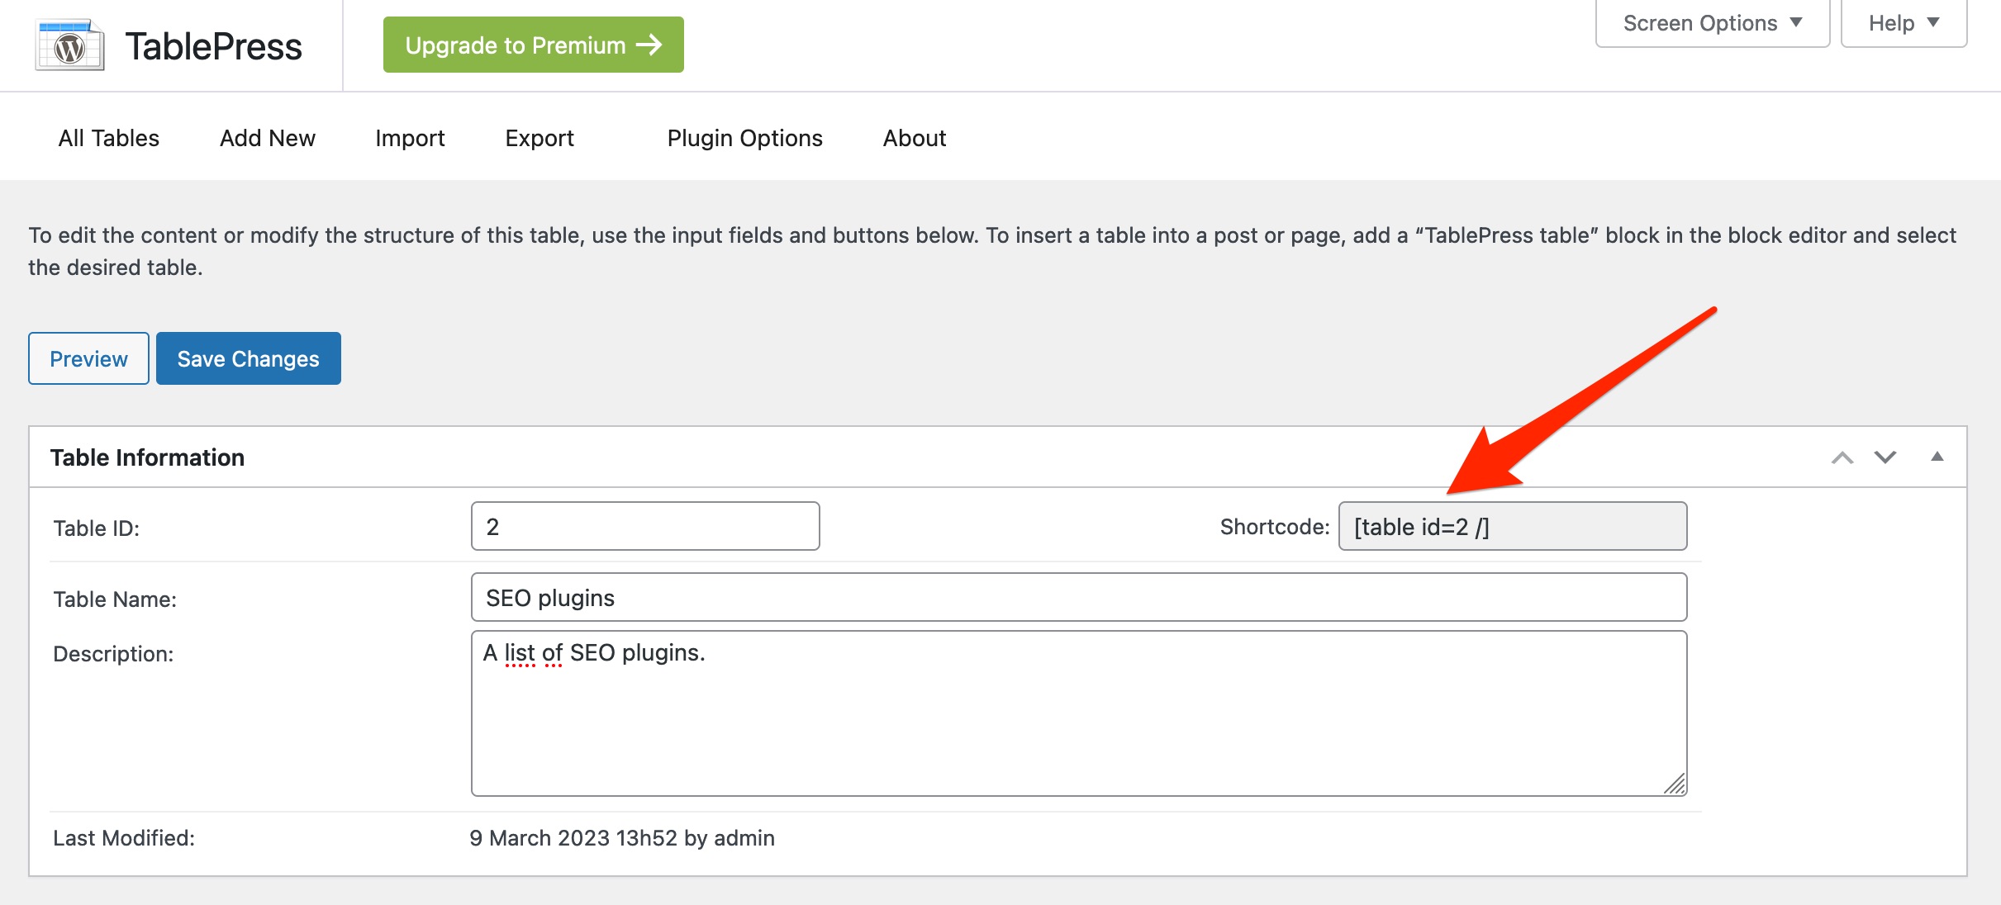Click the Description label
Viewport: 2001px width, 905px height.
[x=113, y=654]
